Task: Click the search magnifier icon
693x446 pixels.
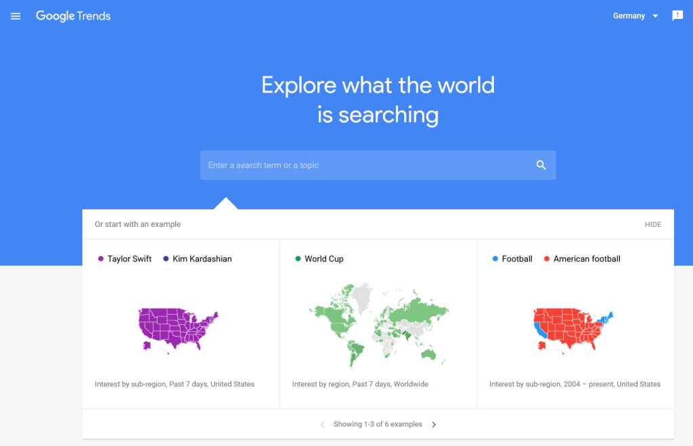Action: coord(541,165)
